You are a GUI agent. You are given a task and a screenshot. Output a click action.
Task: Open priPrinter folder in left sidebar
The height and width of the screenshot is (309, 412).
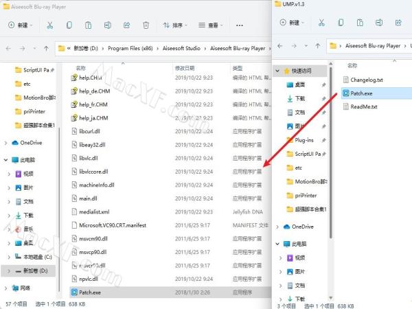coord(30,112)
